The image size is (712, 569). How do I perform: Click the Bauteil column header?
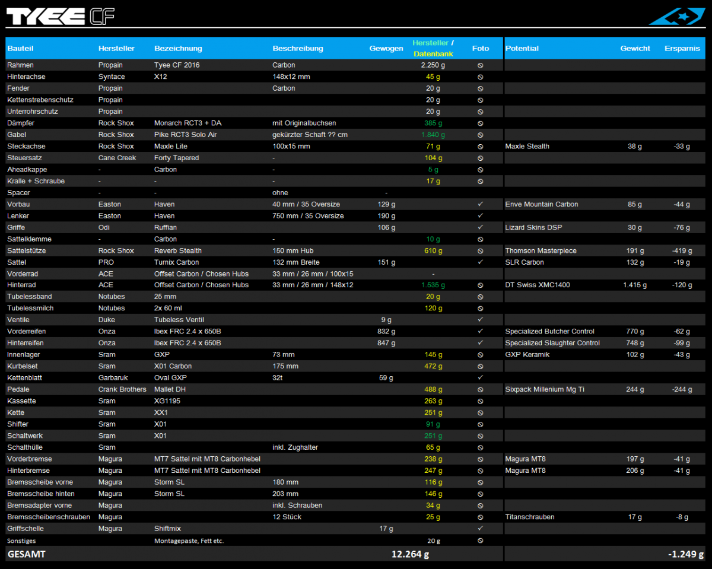click(20, 49)
